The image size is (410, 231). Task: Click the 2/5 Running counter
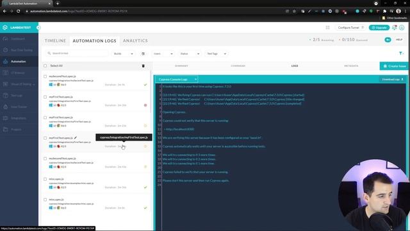(x=322, y=40)
